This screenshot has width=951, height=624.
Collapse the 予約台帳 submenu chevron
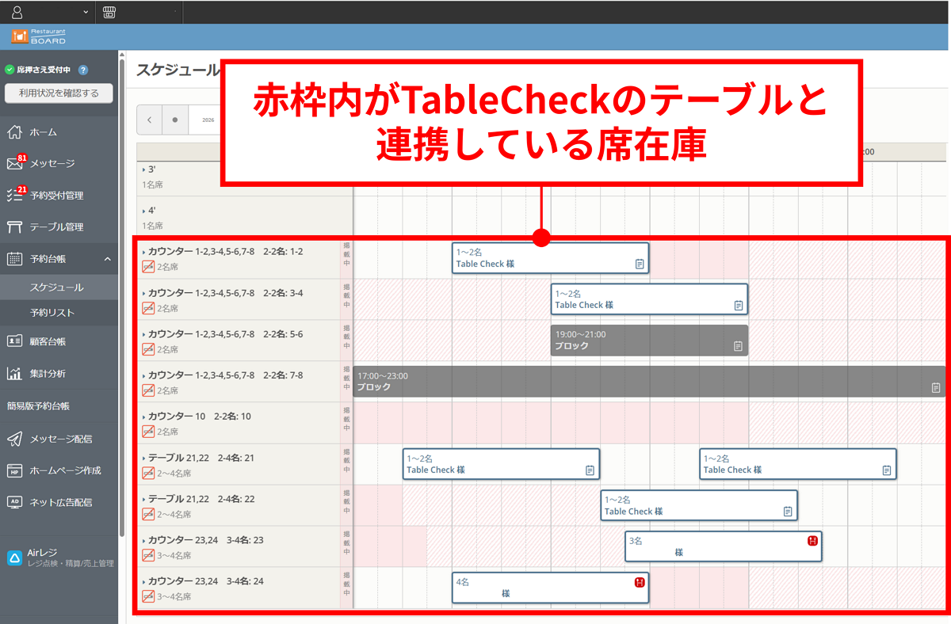pos(107,259)
